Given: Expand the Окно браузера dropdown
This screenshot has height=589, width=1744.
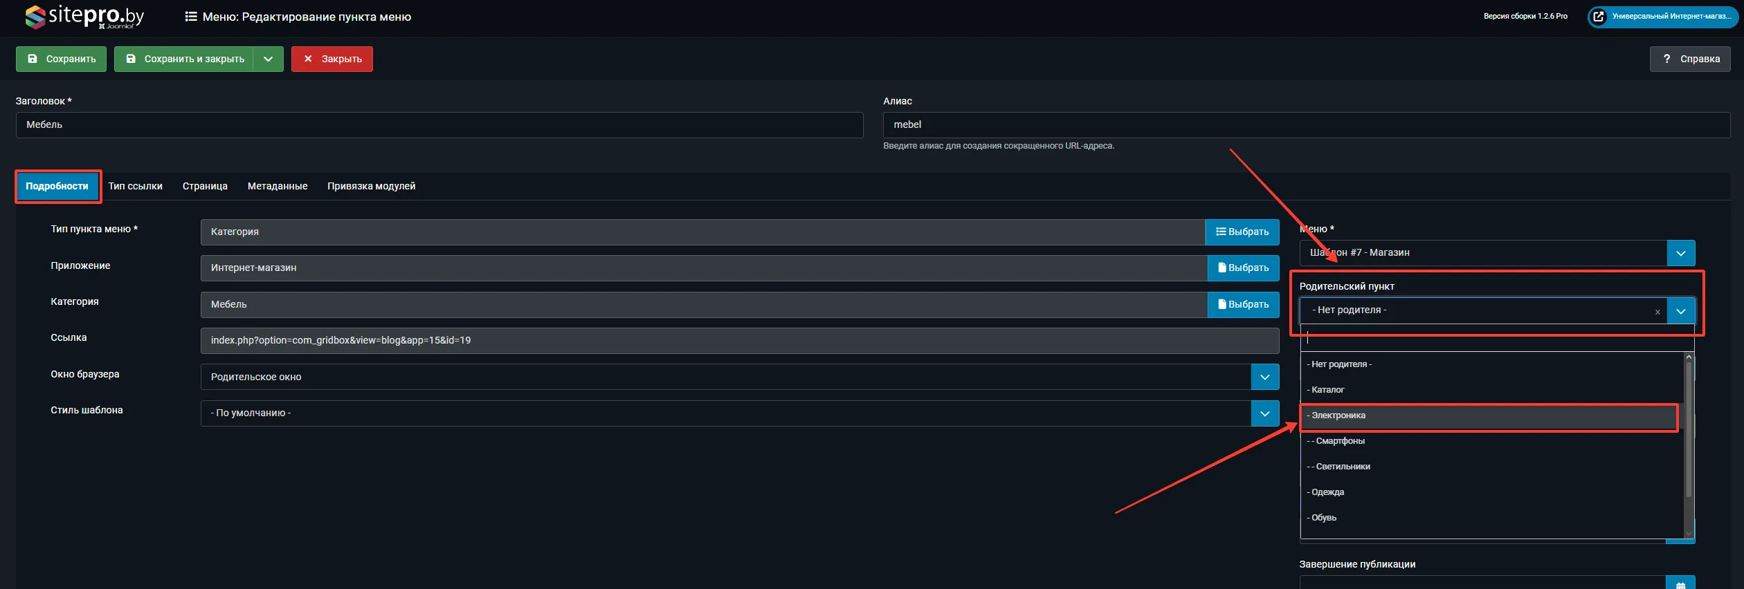Looking at the screenshot, I should pos(1264,377).
